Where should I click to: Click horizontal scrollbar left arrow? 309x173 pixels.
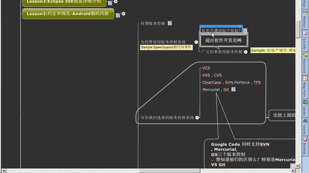pyautogui.click(x=3, y=171)
